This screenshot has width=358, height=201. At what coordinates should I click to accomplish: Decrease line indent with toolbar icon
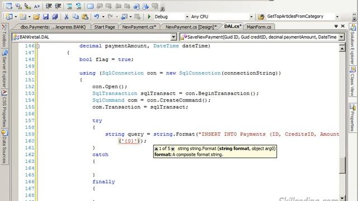point(49,6)
